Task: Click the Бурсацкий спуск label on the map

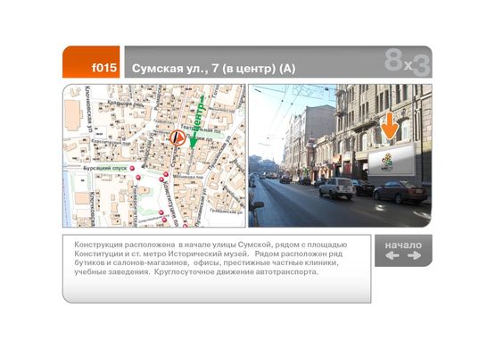Action: pyautogui.click(x=105, y=168)
